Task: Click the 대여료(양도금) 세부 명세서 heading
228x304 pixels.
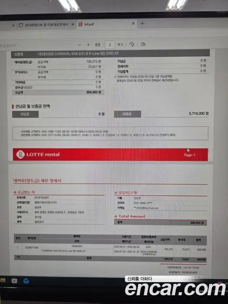Action: click(37, 181)
